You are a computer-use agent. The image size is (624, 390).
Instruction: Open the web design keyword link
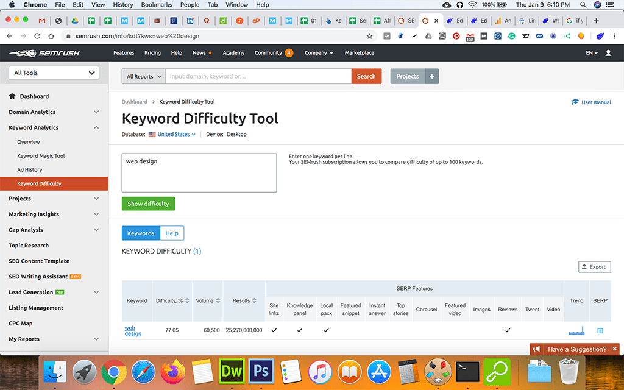132,331
